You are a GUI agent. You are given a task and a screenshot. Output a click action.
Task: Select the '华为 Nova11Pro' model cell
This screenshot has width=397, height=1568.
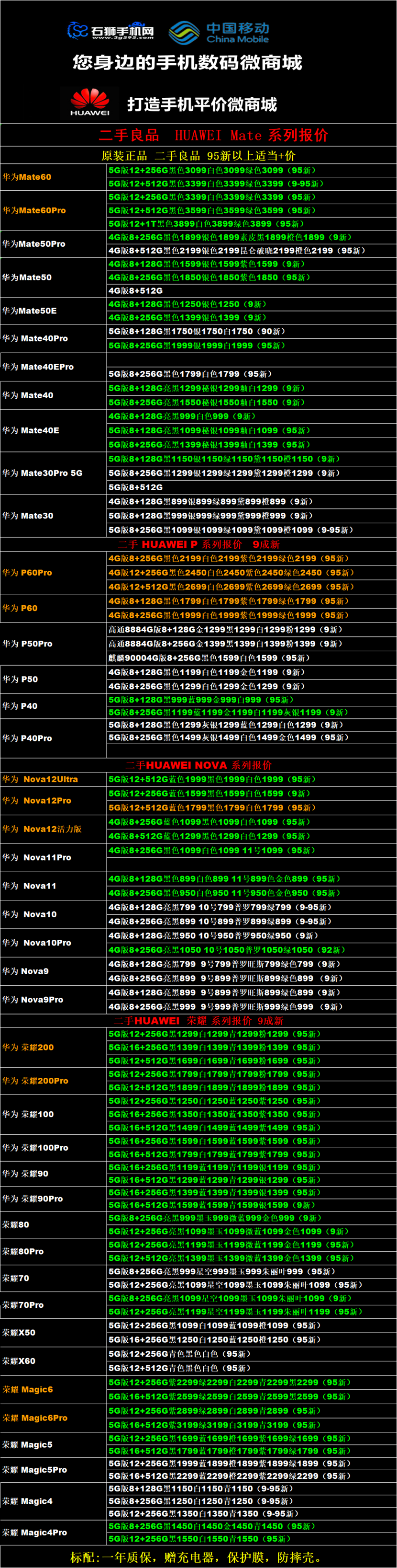(54, 858)
